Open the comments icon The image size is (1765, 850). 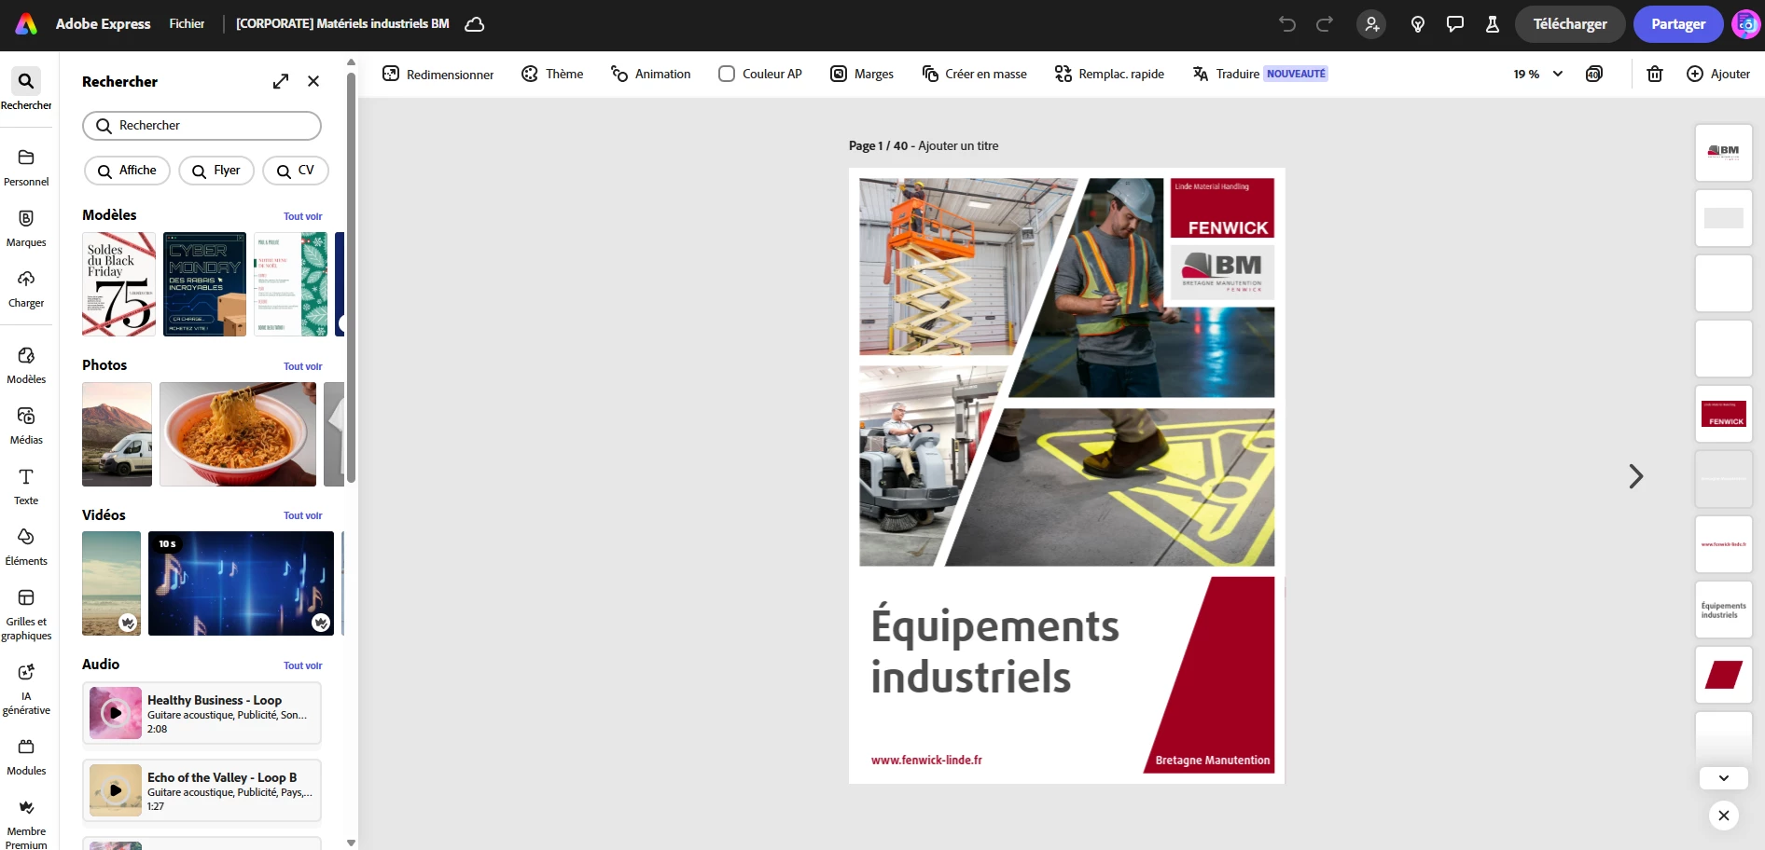[1455, 24]
